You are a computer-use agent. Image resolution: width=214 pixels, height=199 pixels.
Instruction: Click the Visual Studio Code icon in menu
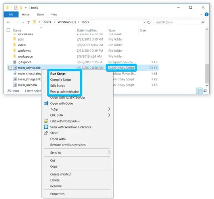(46, 103)
